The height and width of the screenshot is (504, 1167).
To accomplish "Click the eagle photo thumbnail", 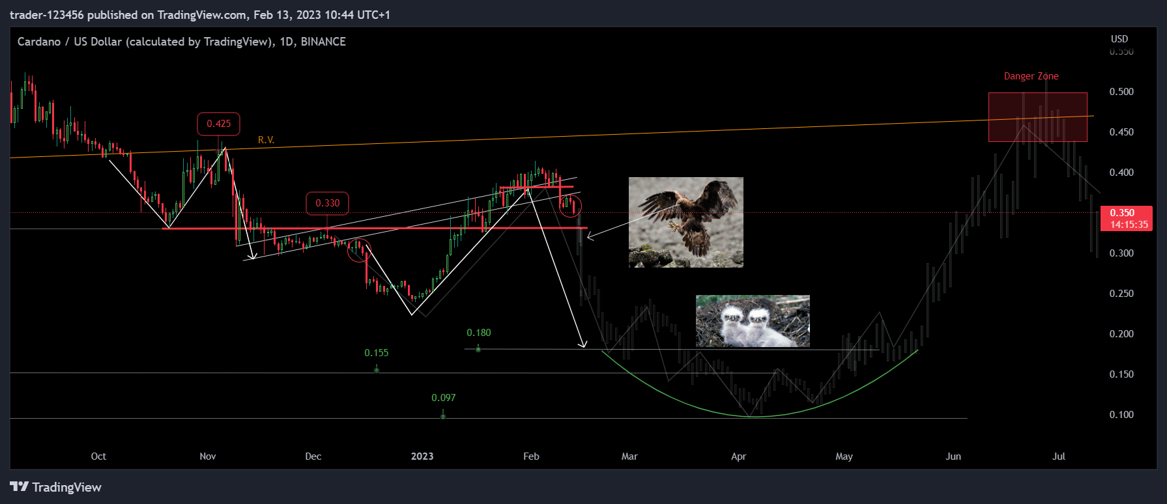I will [x=685, y=222].
